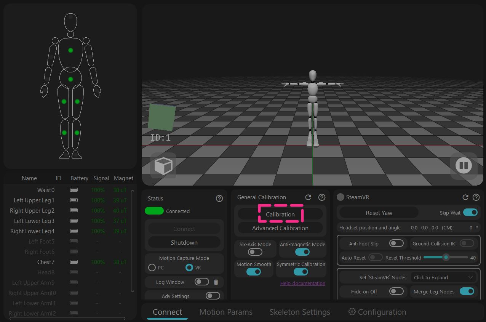The image size is (486, 322).
Task: Adjust the Reset Threshold slider
Action: [446, 258]
